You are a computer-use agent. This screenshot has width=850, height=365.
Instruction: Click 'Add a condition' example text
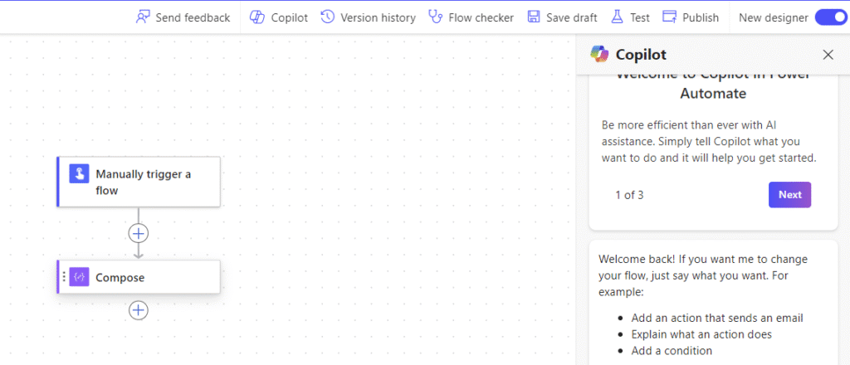pos(672,350)
